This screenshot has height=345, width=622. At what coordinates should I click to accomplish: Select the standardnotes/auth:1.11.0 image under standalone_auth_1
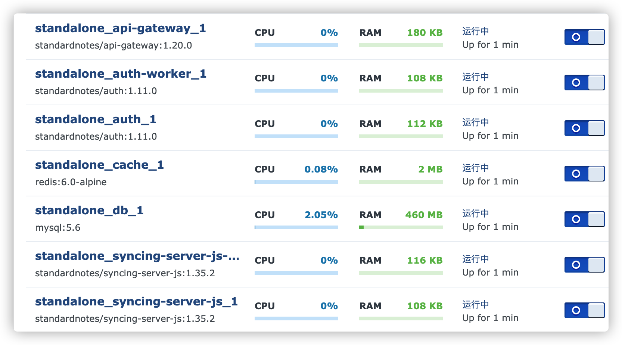pos(96,137)
